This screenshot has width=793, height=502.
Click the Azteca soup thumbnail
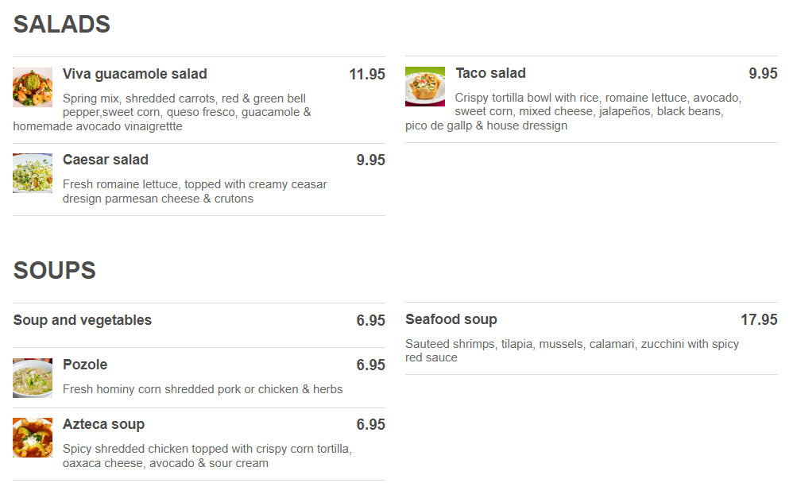click(33, 438)
